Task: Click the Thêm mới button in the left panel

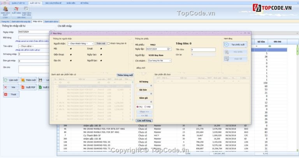Action: [28, 80]
